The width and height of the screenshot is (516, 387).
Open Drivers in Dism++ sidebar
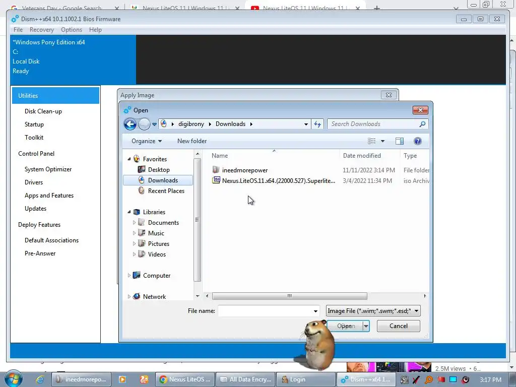[x=34, y=182]
